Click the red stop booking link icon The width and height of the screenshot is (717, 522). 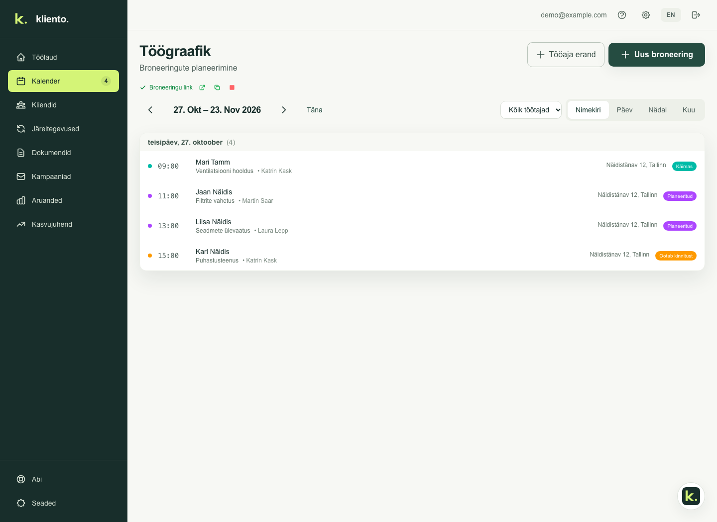click(232, 87)
